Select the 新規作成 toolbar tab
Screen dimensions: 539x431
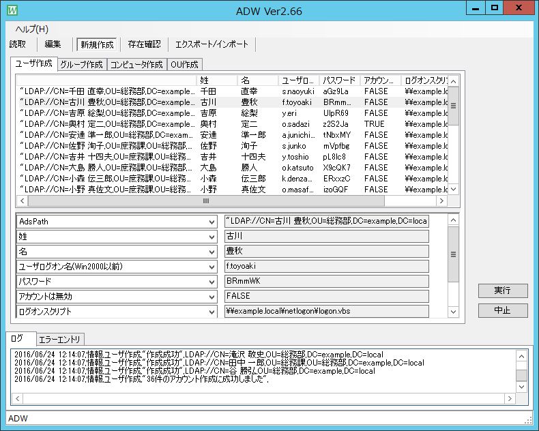[97, 44]
